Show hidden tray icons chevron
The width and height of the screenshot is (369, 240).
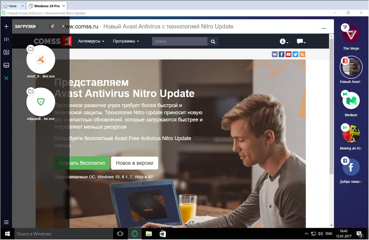tap(306, 234)
